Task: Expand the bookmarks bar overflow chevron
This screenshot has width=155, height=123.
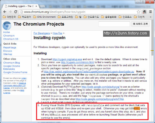Action: click(x=151, y=17)
